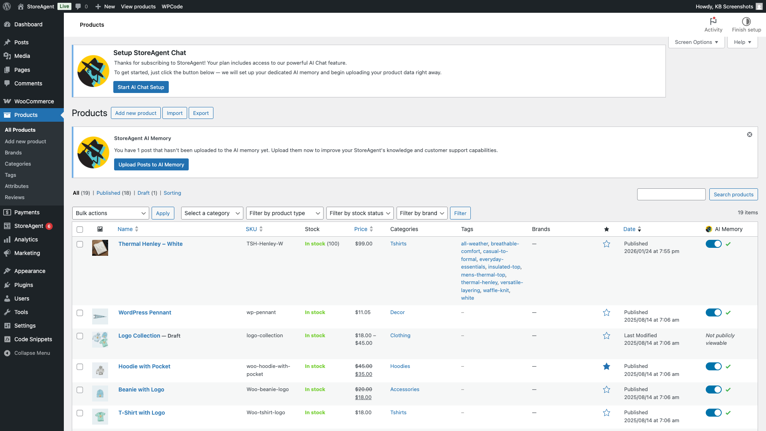The height and width of the screenshot is (431, 766).
Task: Open the Select a category dropdown
Action: [x=212, y=213]
